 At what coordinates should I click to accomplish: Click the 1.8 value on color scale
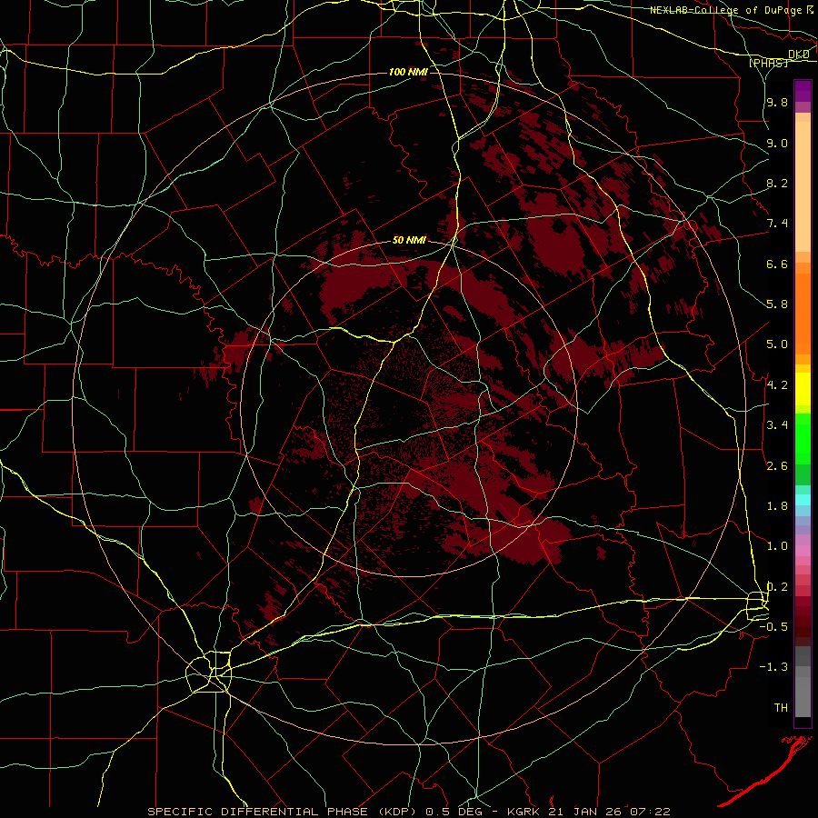click(x=777, y=506)
